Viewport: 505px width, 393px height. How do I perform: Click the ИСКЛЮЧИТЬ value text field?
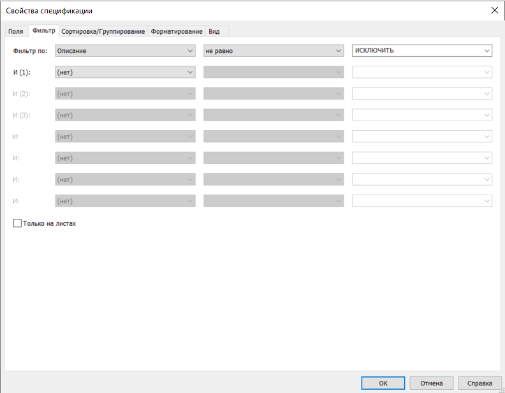point(416,51)
